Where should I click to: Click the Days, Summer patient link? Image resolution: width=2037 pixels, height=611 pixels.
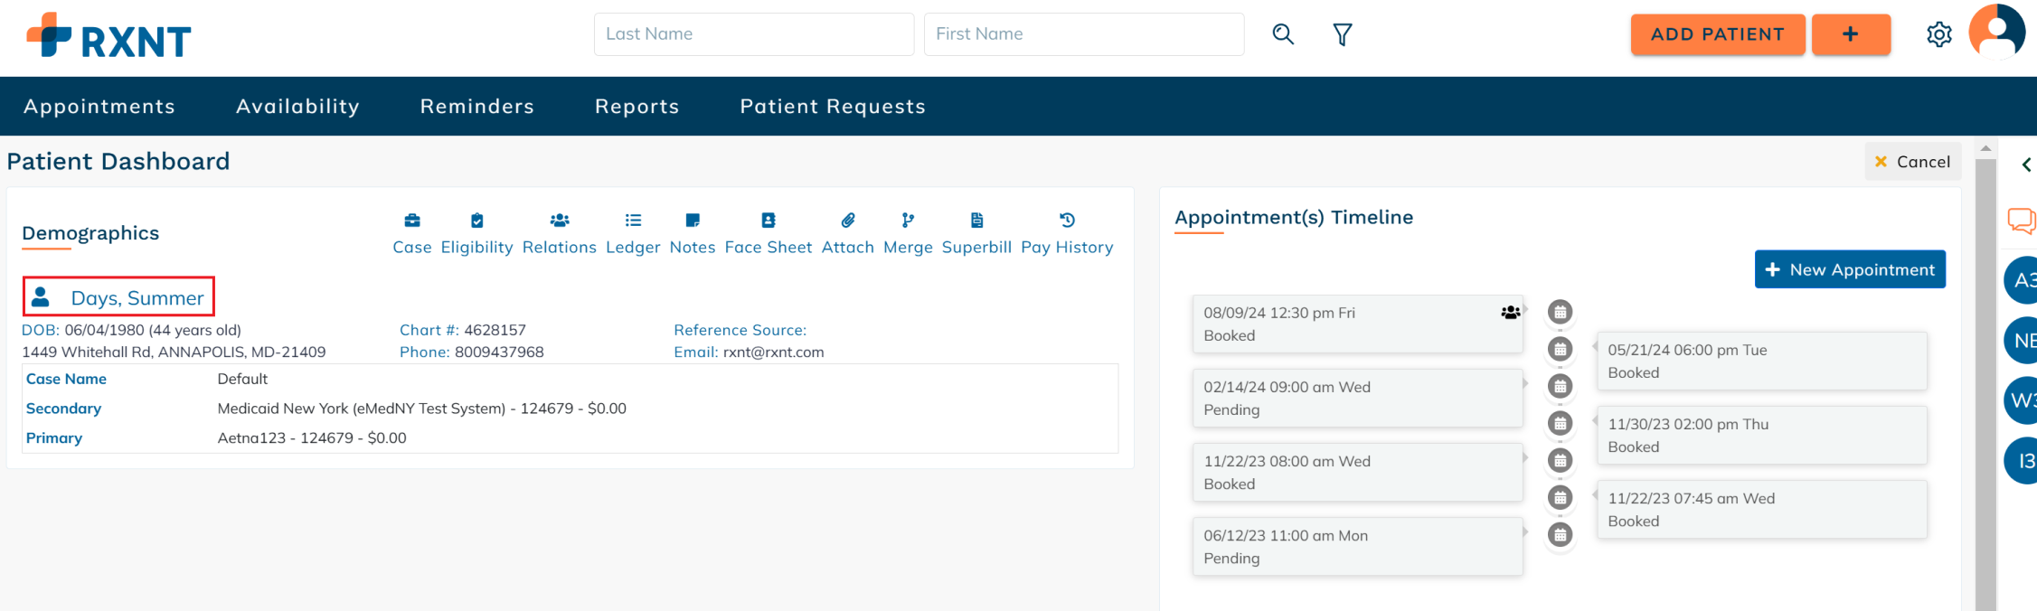point(137,298)
